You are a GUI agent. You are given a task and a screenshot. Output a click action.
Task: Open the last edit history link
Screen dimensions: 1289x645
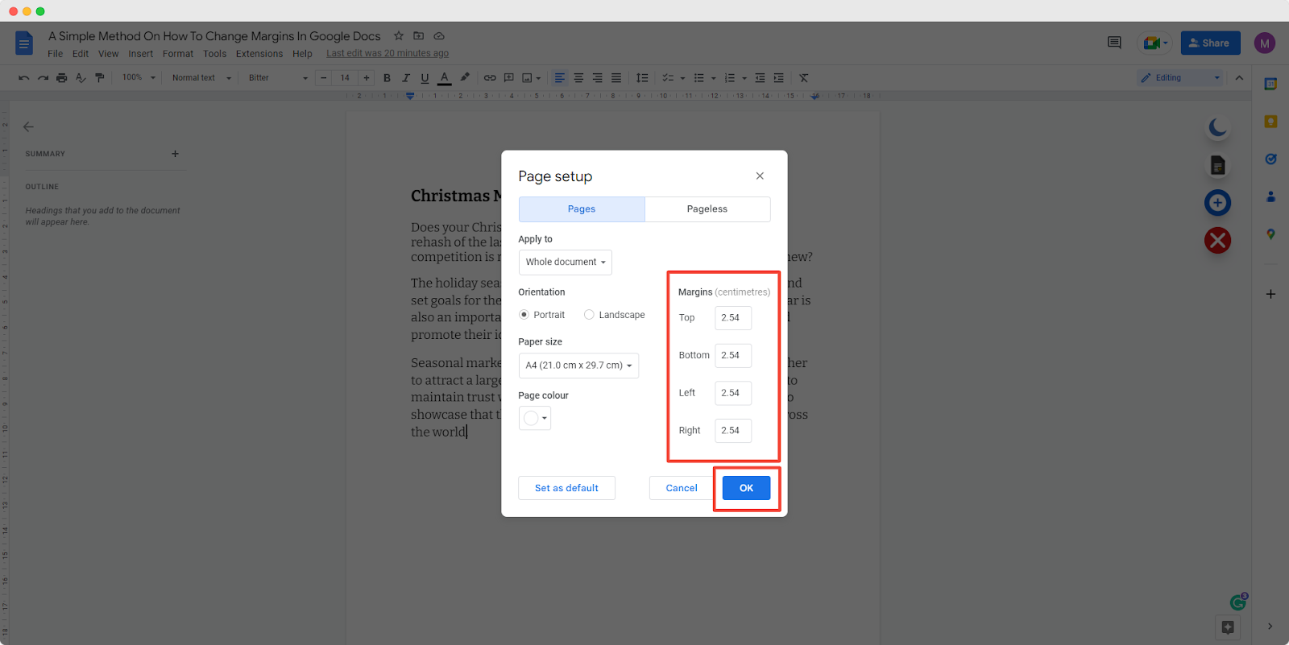[388, 54]
